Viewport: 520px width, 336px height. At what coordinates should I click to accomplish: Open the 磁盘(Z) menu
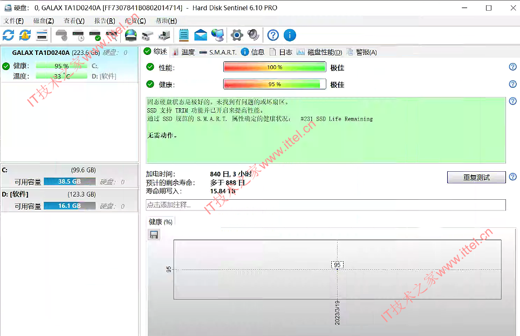[44, 21]
